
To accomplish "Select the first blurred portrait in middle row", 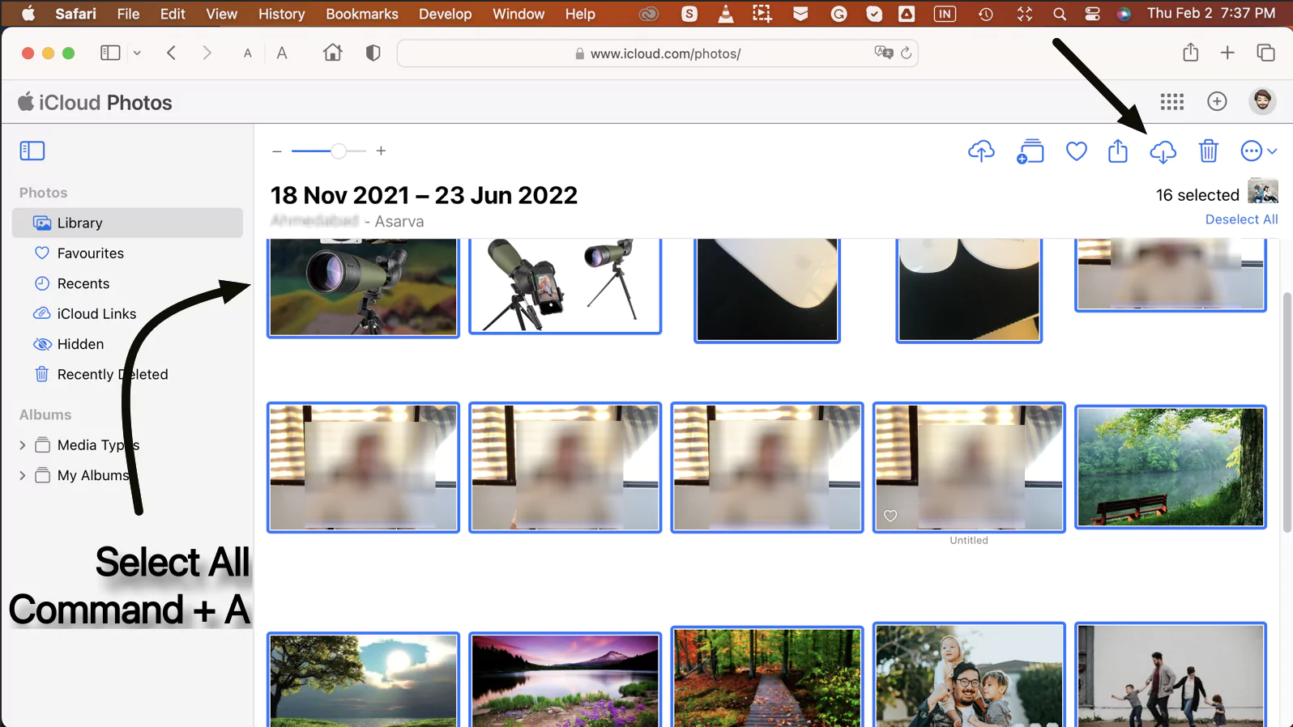I will click(x=363, y=467).
